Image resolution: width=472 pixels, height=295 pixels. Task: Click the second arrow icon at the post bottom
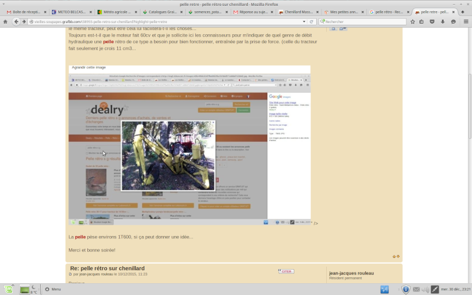pyautogui.click(x=398, y=257)
